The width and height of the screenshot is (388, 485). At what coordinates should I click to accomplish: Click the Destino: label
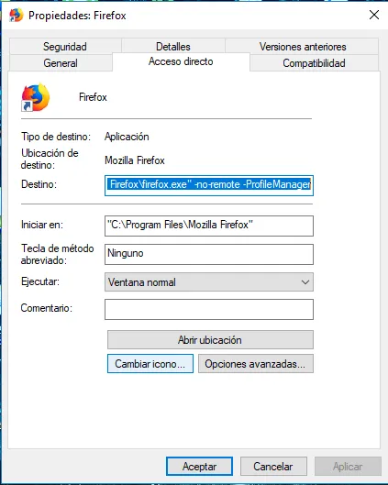click(39, 184)
